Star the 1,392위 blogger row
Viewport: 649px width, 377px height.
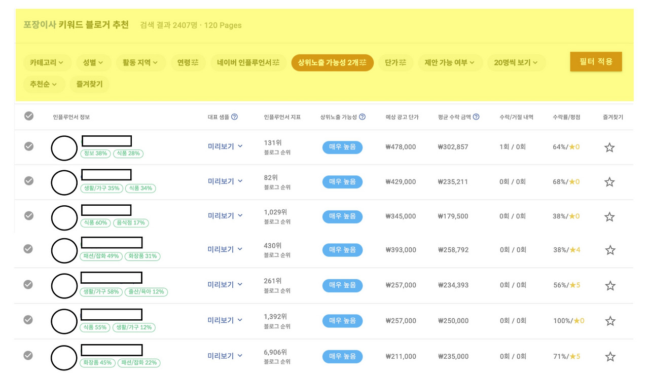pyautogui.click(x=610, y=321)
